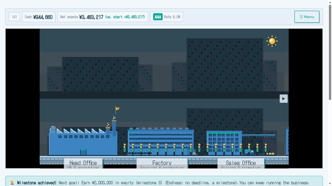Click the Net assets box

(103, 17)
